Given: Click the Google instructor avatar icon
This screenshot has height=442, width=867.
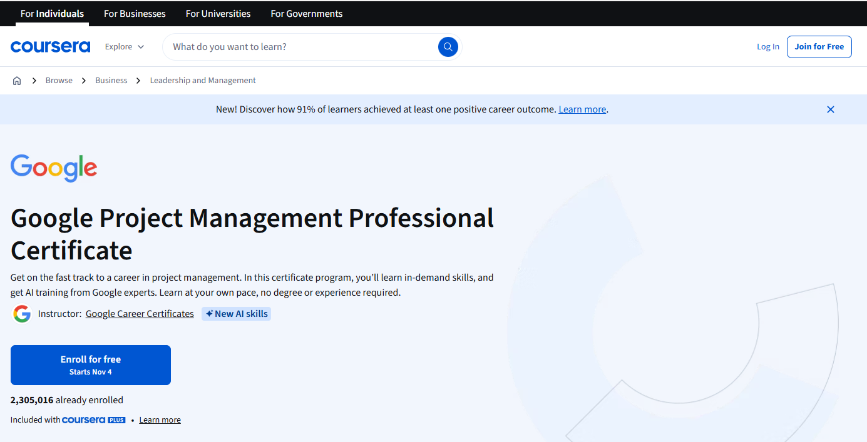Looking at the screenshot, I should coord(22,313).
